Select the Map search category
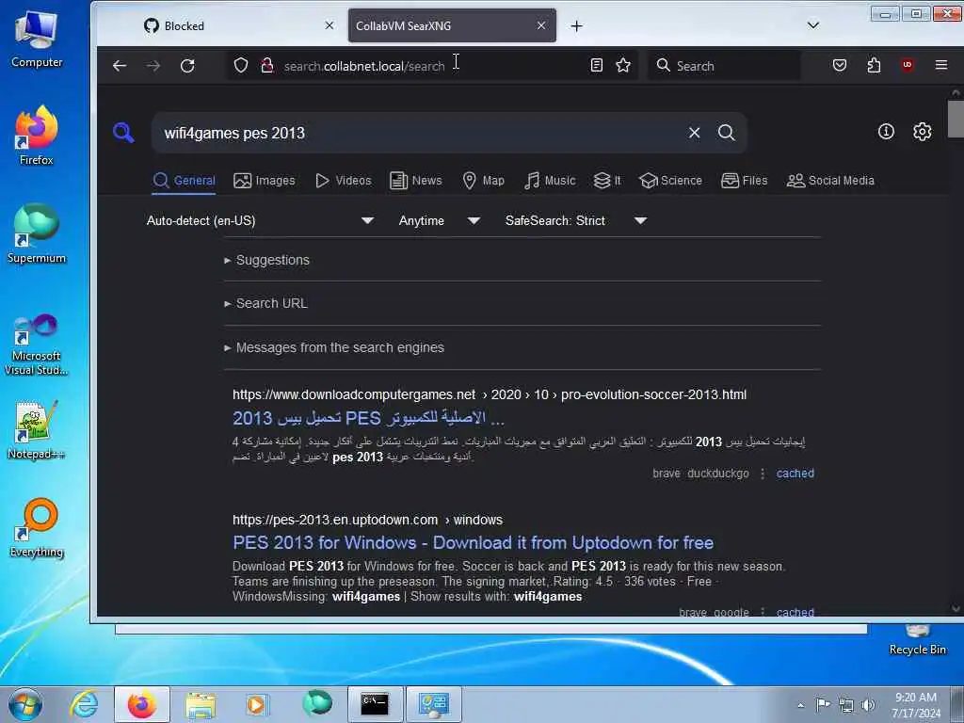The image size is (964, 723). coord(483,180)
